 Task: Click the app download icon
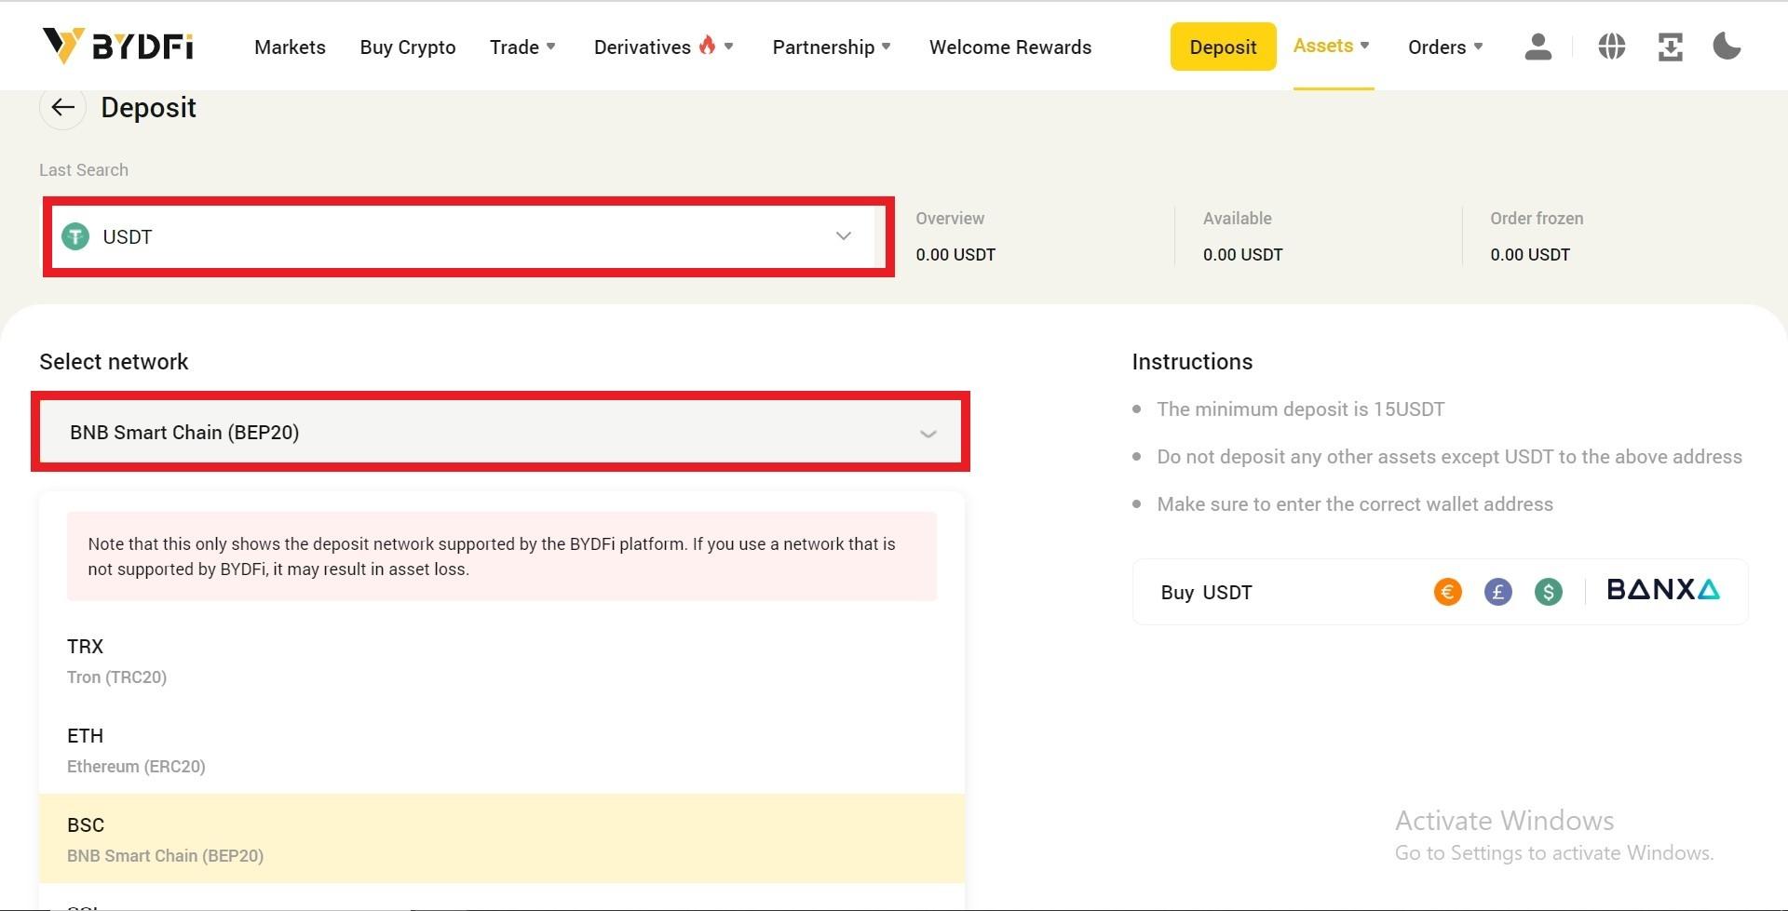(x=1670, y=47)
